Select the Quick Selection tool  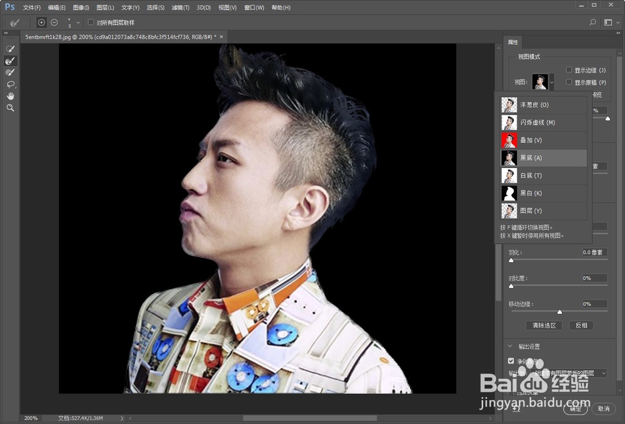tap(11, 49)
